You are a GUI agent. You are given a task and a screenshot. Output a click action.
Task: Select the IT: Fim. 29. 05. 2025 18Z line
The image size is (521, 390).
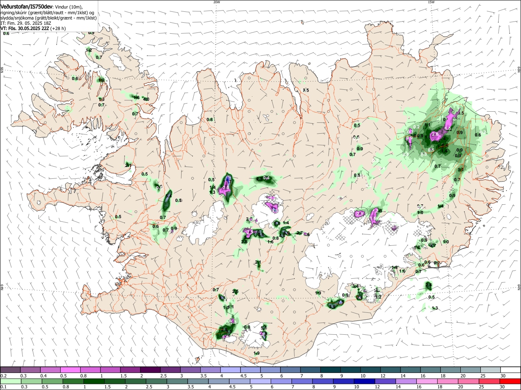tap(26, 23)
